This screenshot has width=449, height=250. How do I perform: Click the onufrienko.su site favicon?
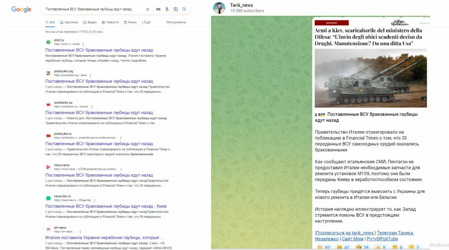(x=48, y=105)
